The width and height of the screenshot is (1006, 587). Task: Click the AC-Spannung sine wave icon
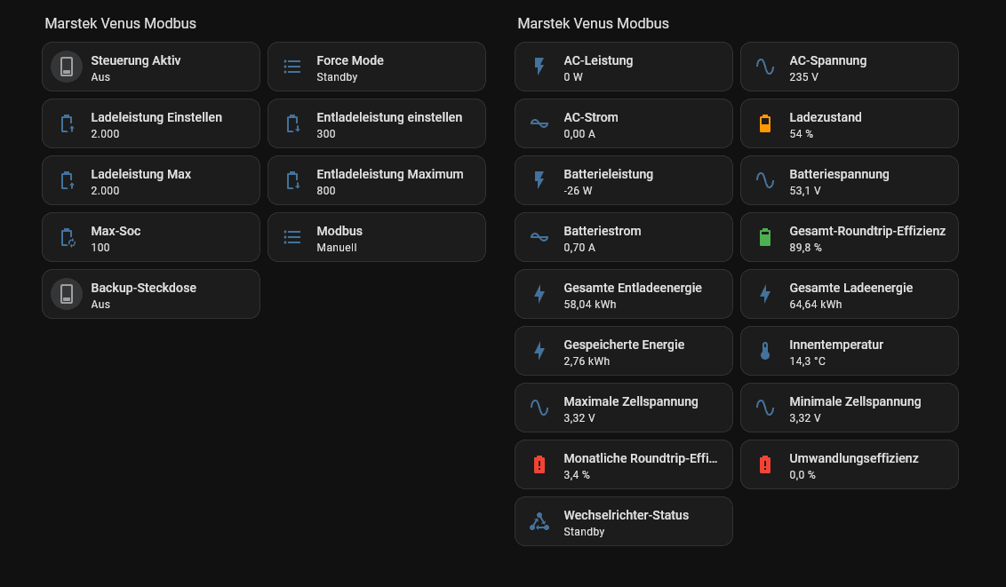(764, 67)
